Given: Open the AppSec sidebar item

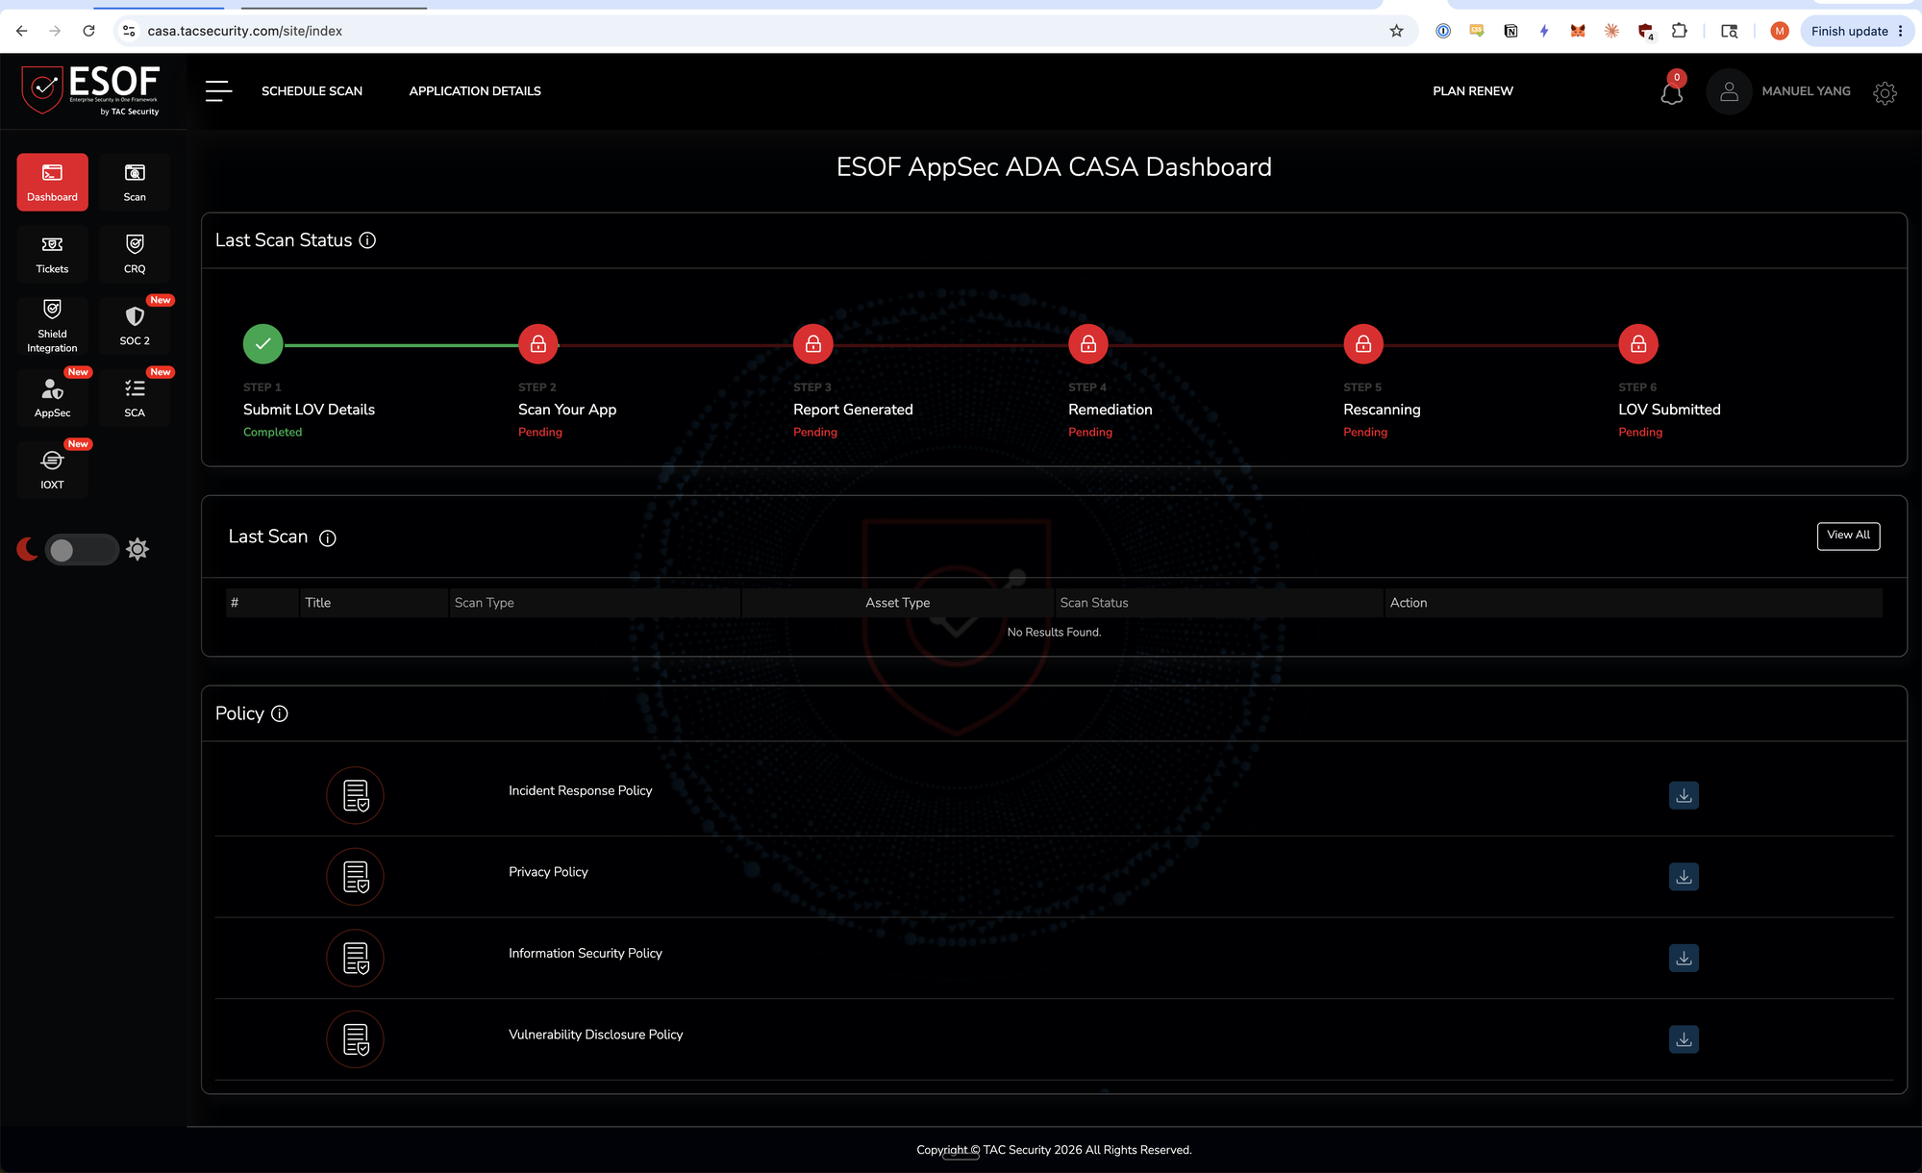Looking at the screenshot, I should click(x=52, y=398).
